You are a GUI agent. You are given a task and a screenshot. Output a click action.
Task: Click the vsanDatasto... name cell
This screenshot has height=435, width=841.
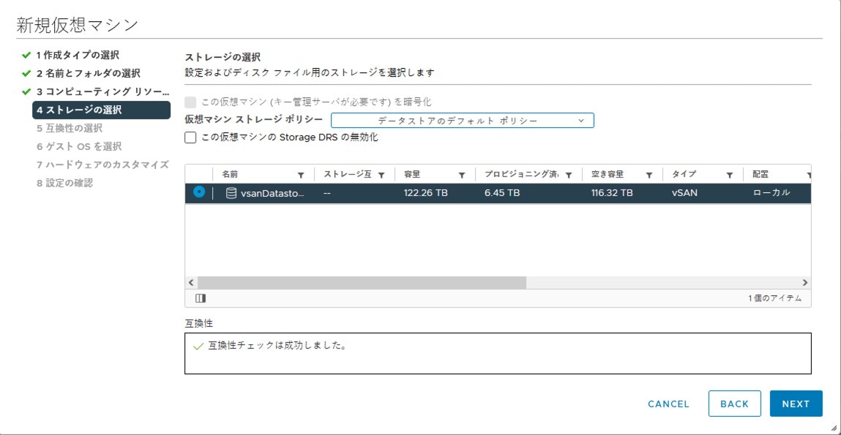pos(272,193)
